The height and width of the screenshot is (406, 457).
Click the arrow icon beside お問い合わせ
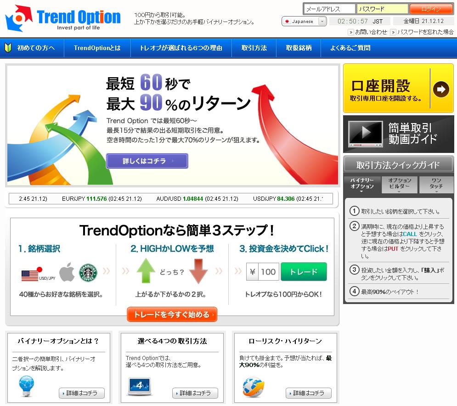point(351,32)
